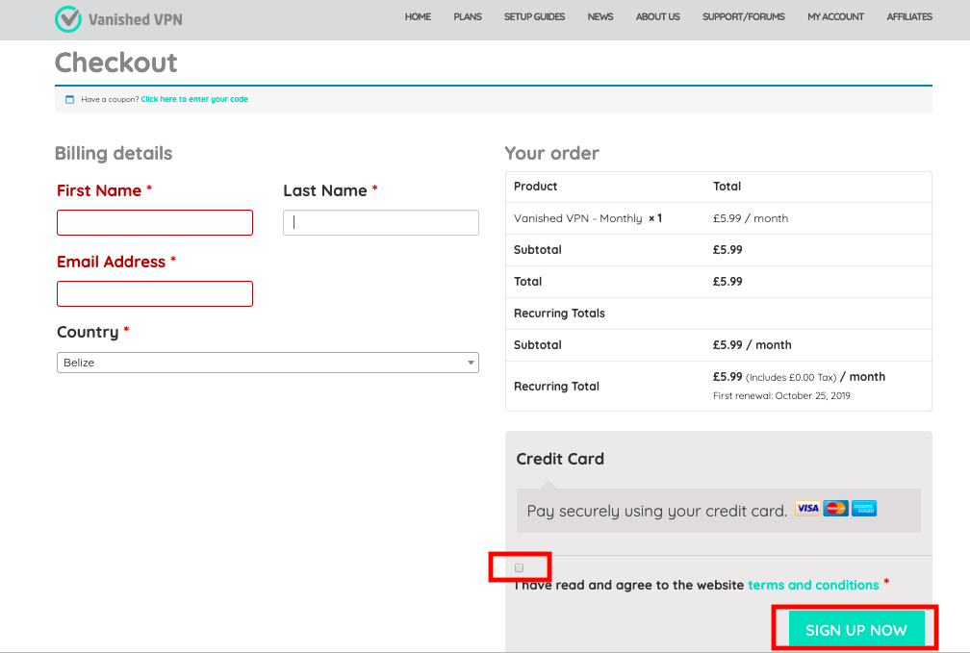This screenshot has width=970, height=653.
Task: Open the AFFILIATES page
Action: (x=909, y=16)
